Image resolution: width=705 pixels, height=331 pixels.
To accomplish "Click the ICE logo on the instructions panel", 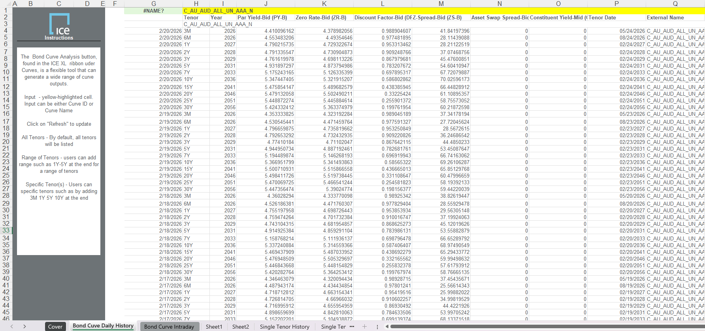I will [x=59, y=25].
